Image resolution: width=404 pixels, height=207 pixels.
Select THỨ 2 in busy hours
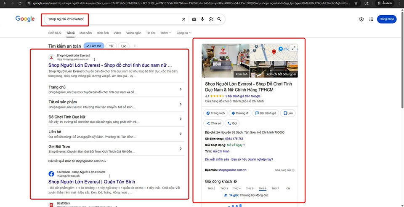(211, 188)
